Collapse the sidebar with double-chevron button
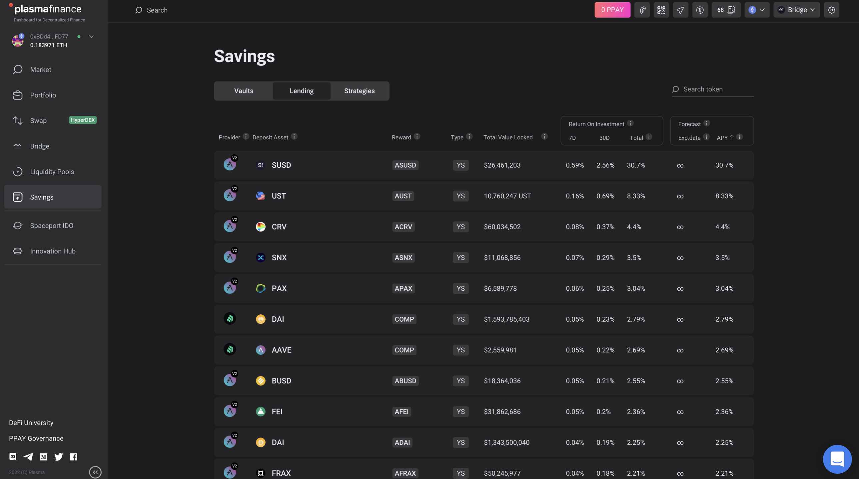The height and width of the screenshot is (479, 859). 95,472
